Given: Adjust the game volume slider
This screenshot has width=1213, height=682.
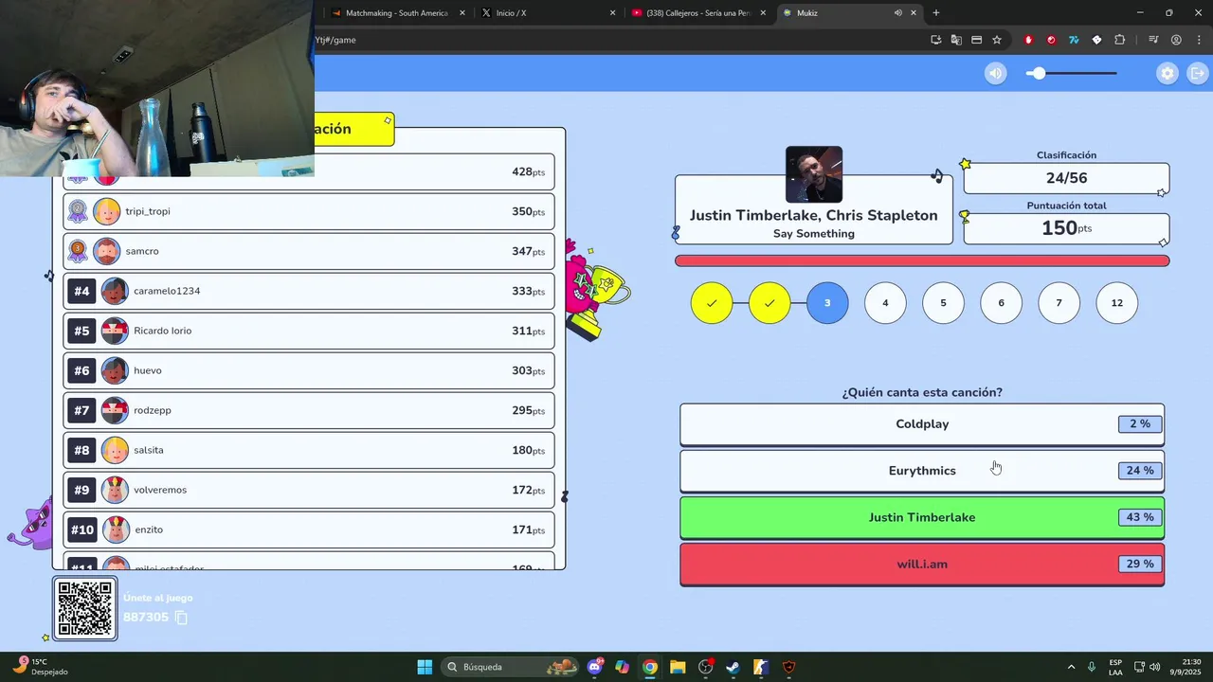Looking at the screenshot, I should click(x=1072, y=73).
